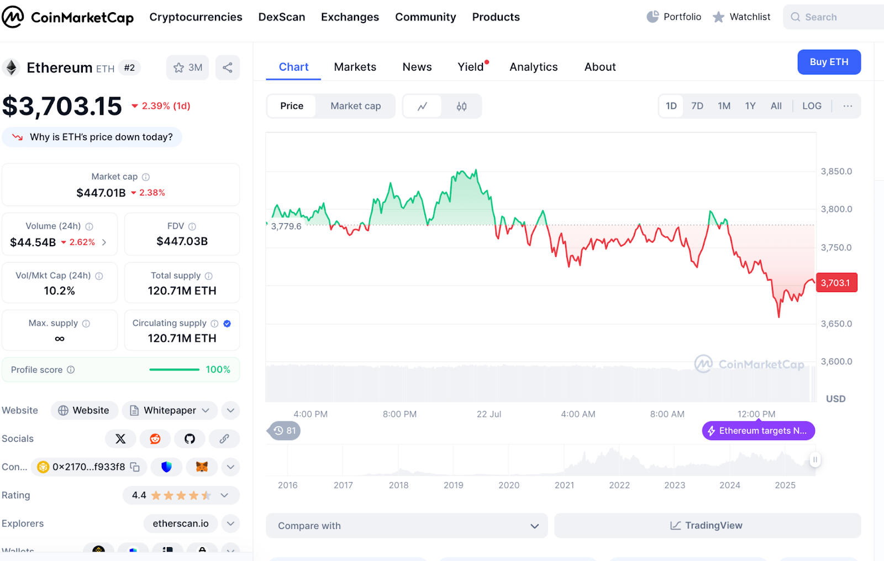Switch to the About tab

pyautogui.click(x=600, y=67)
